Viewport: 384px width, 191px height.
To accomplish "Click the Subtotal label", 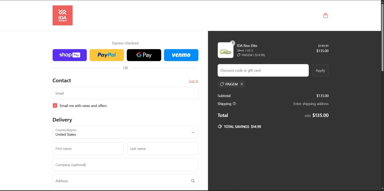I will point(224,96).
